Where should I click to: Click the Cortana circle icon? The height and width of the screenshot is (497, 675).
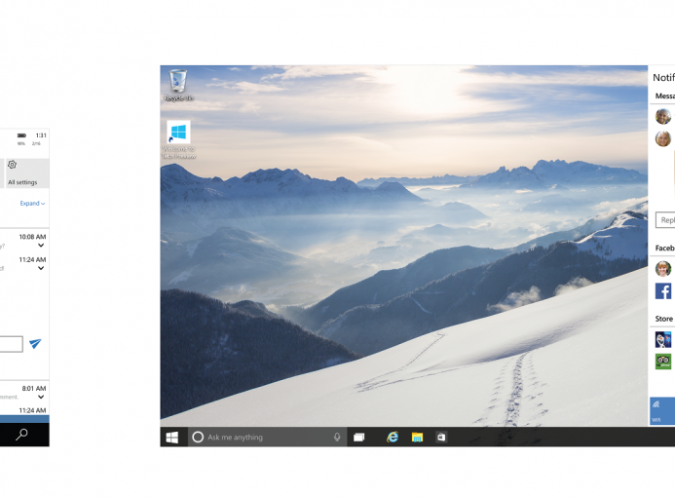point(198,438)
